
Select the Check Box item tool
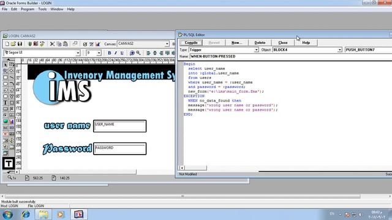coord(12,109)
